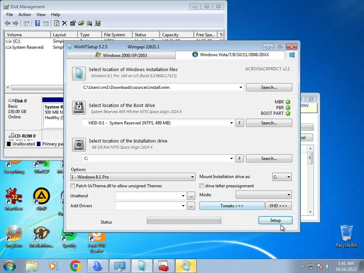Click the Setup button
Image resolution: width=364 pixels, height=273 pixels.
point(275,220)
